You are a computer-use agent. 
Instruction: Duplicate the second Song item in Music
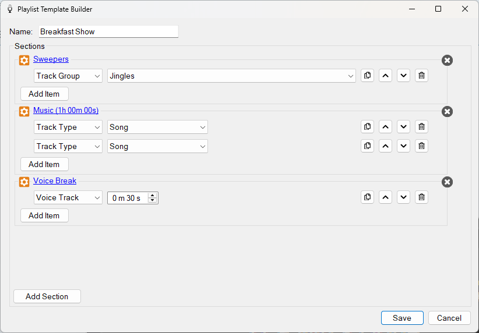[x=367, y=146]
